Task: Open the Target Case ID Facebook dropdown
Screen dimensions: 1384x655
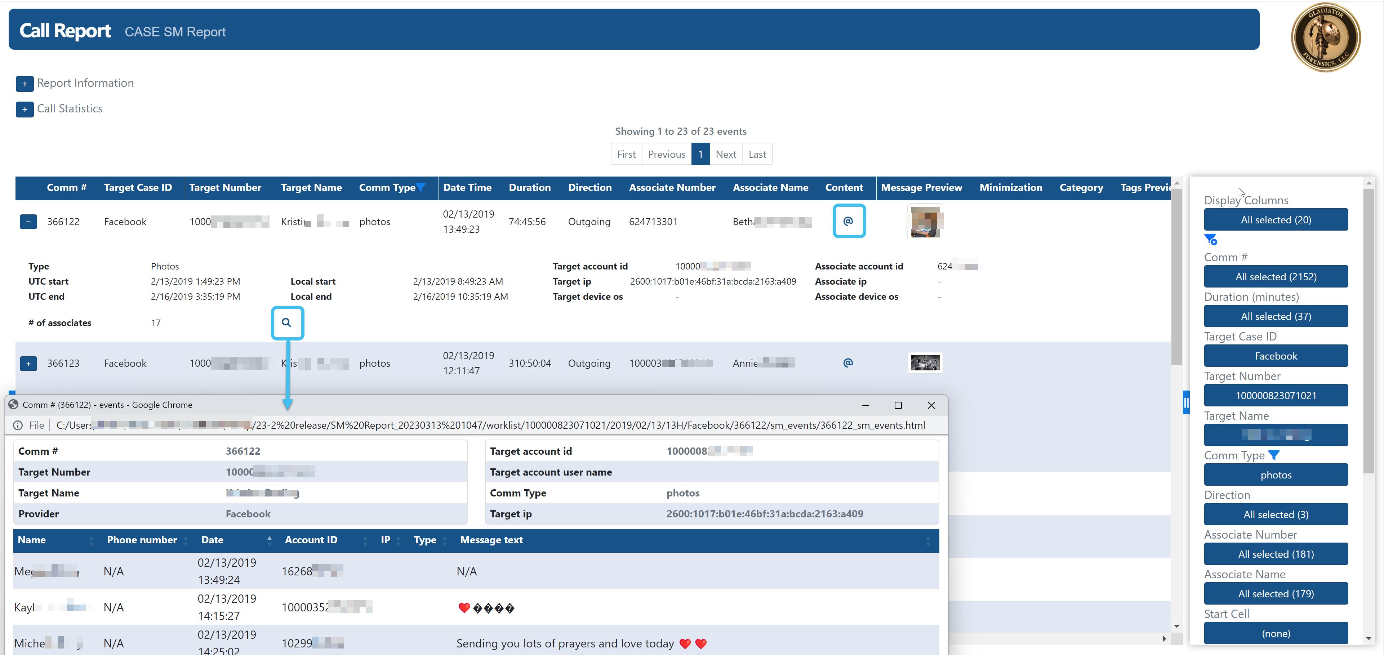Action: coord(1276,356)
